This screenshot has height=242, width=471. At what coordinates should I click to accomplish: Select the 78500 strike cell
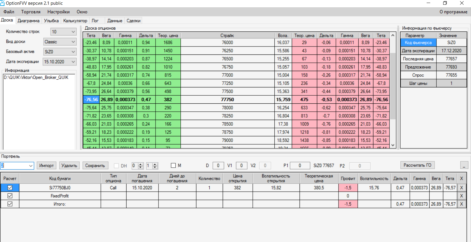pyautogui.click(x=227, y=124)
